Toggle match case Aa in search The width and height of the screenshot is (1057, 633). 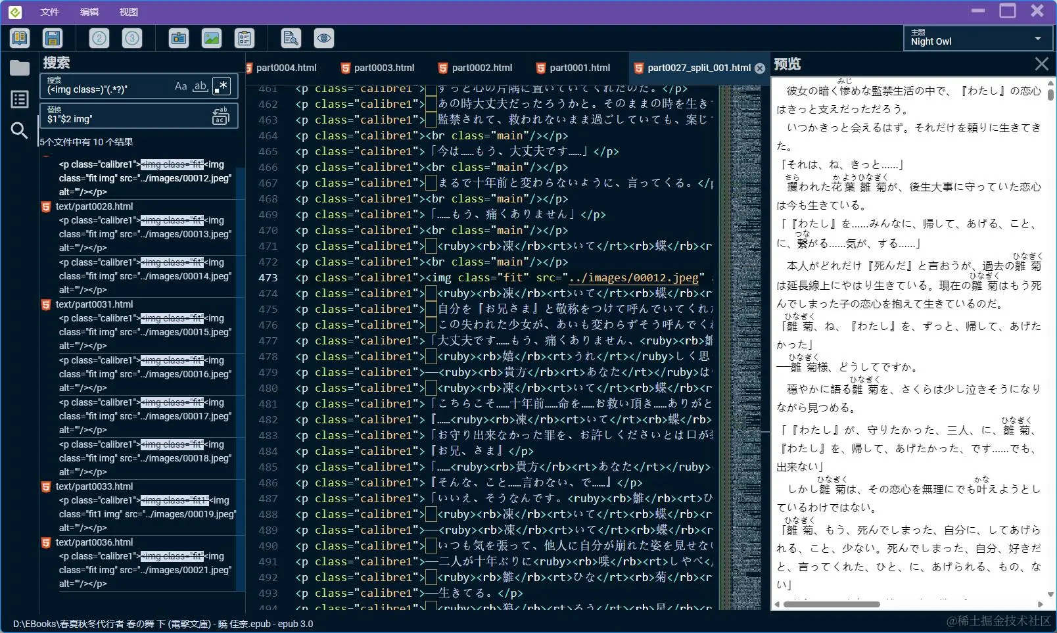(181, 86)
